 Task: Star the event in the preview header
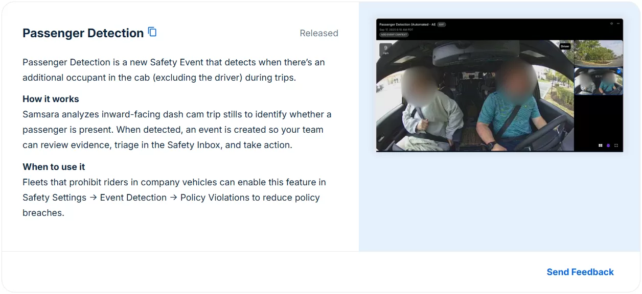[611, 23]
